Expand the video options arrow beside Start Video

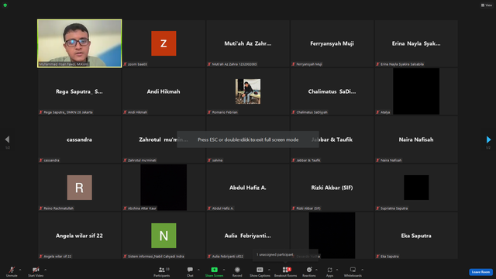(46, 270)
